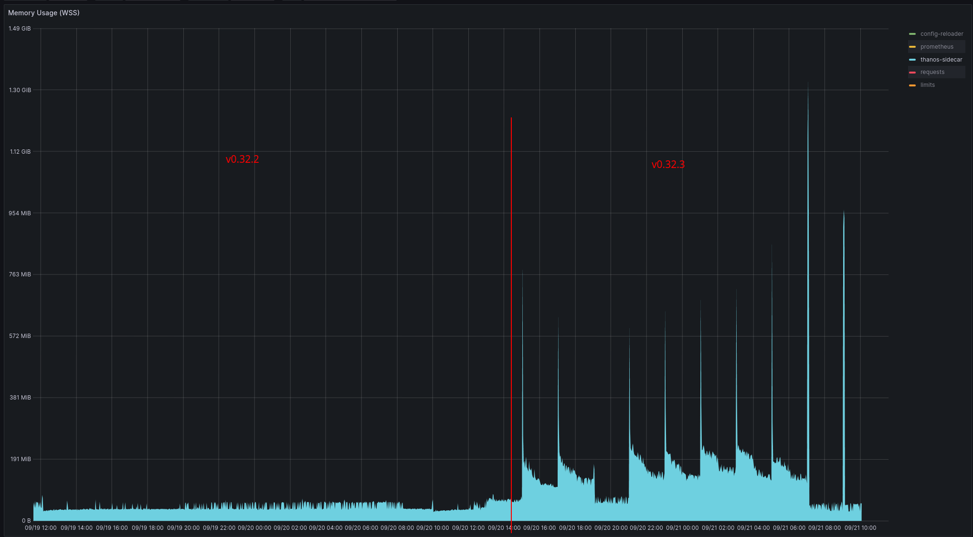Click the v0.32.2 annotation label

point(243,159)
